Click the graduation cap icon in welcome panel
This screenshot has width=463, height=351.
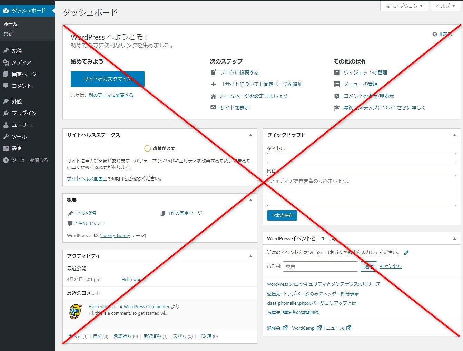point(337,108)
